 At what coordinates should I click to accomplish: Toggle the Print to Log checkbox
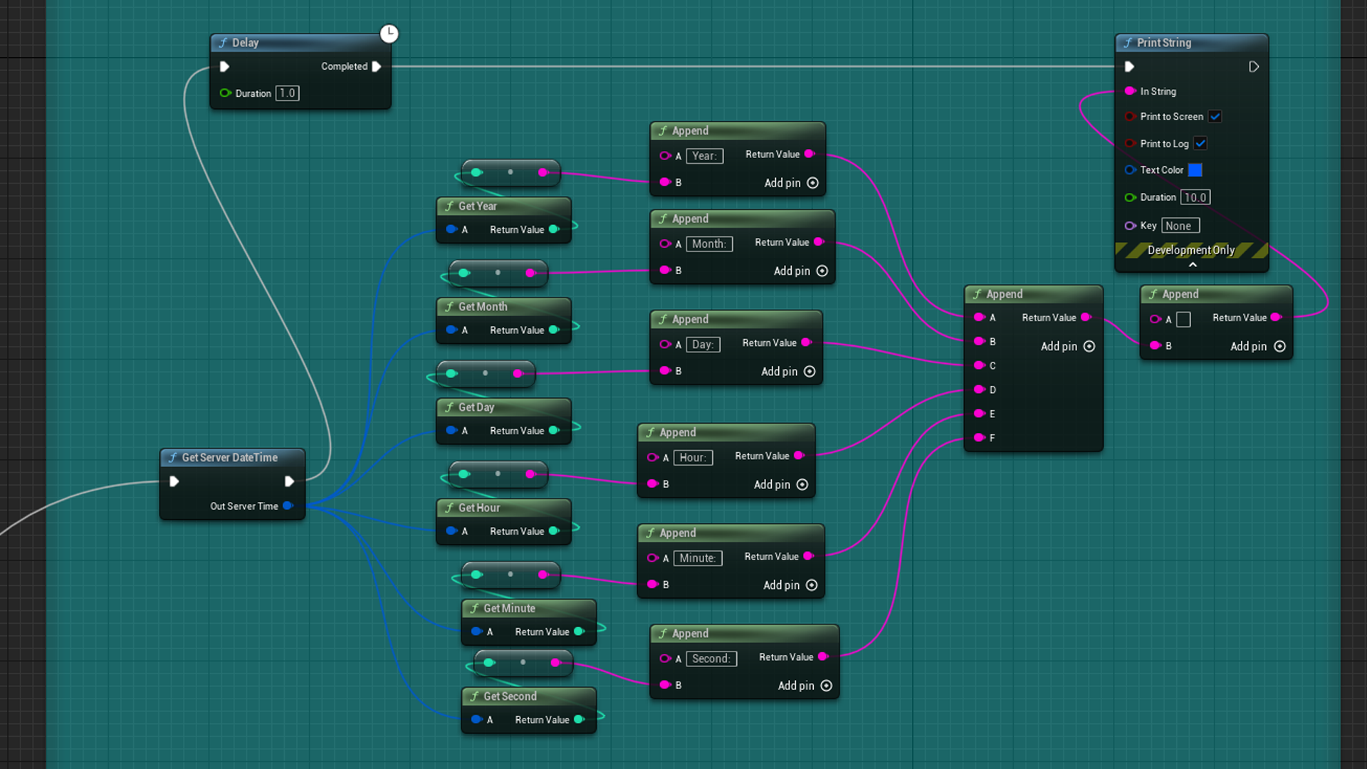coord(1200,143)
